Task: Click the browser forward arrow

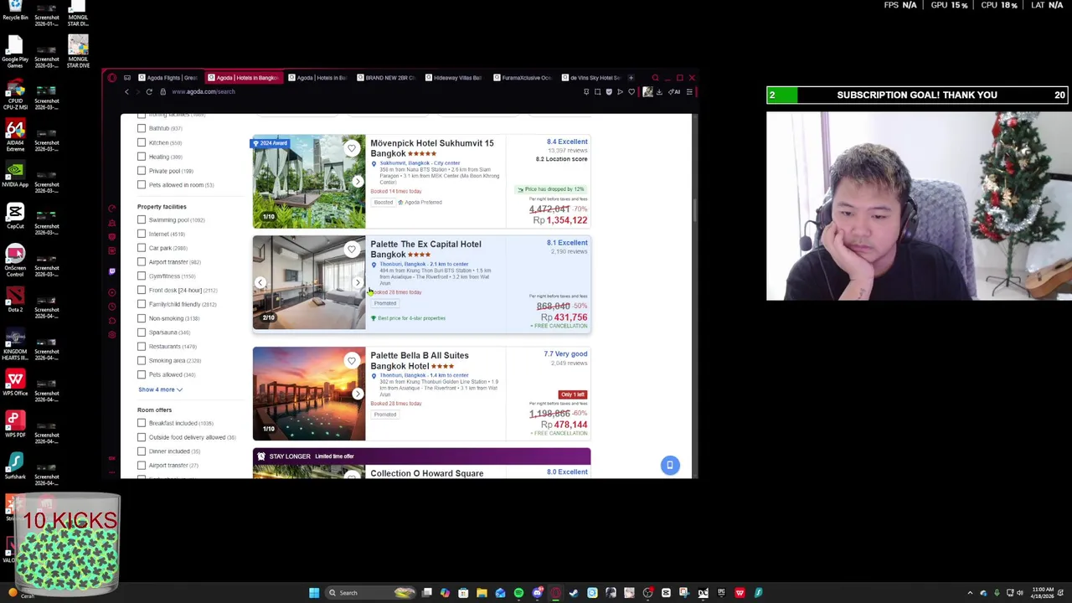Action: 138,92
